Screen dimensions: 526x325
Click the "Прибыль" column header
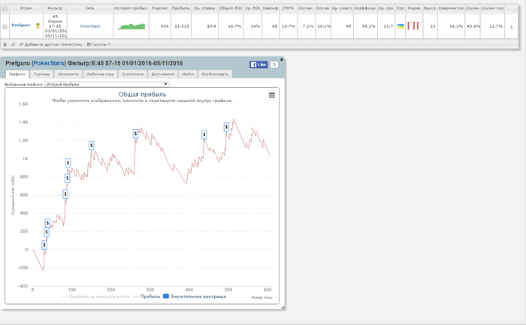pyautogui.click(x=181, y=8)
